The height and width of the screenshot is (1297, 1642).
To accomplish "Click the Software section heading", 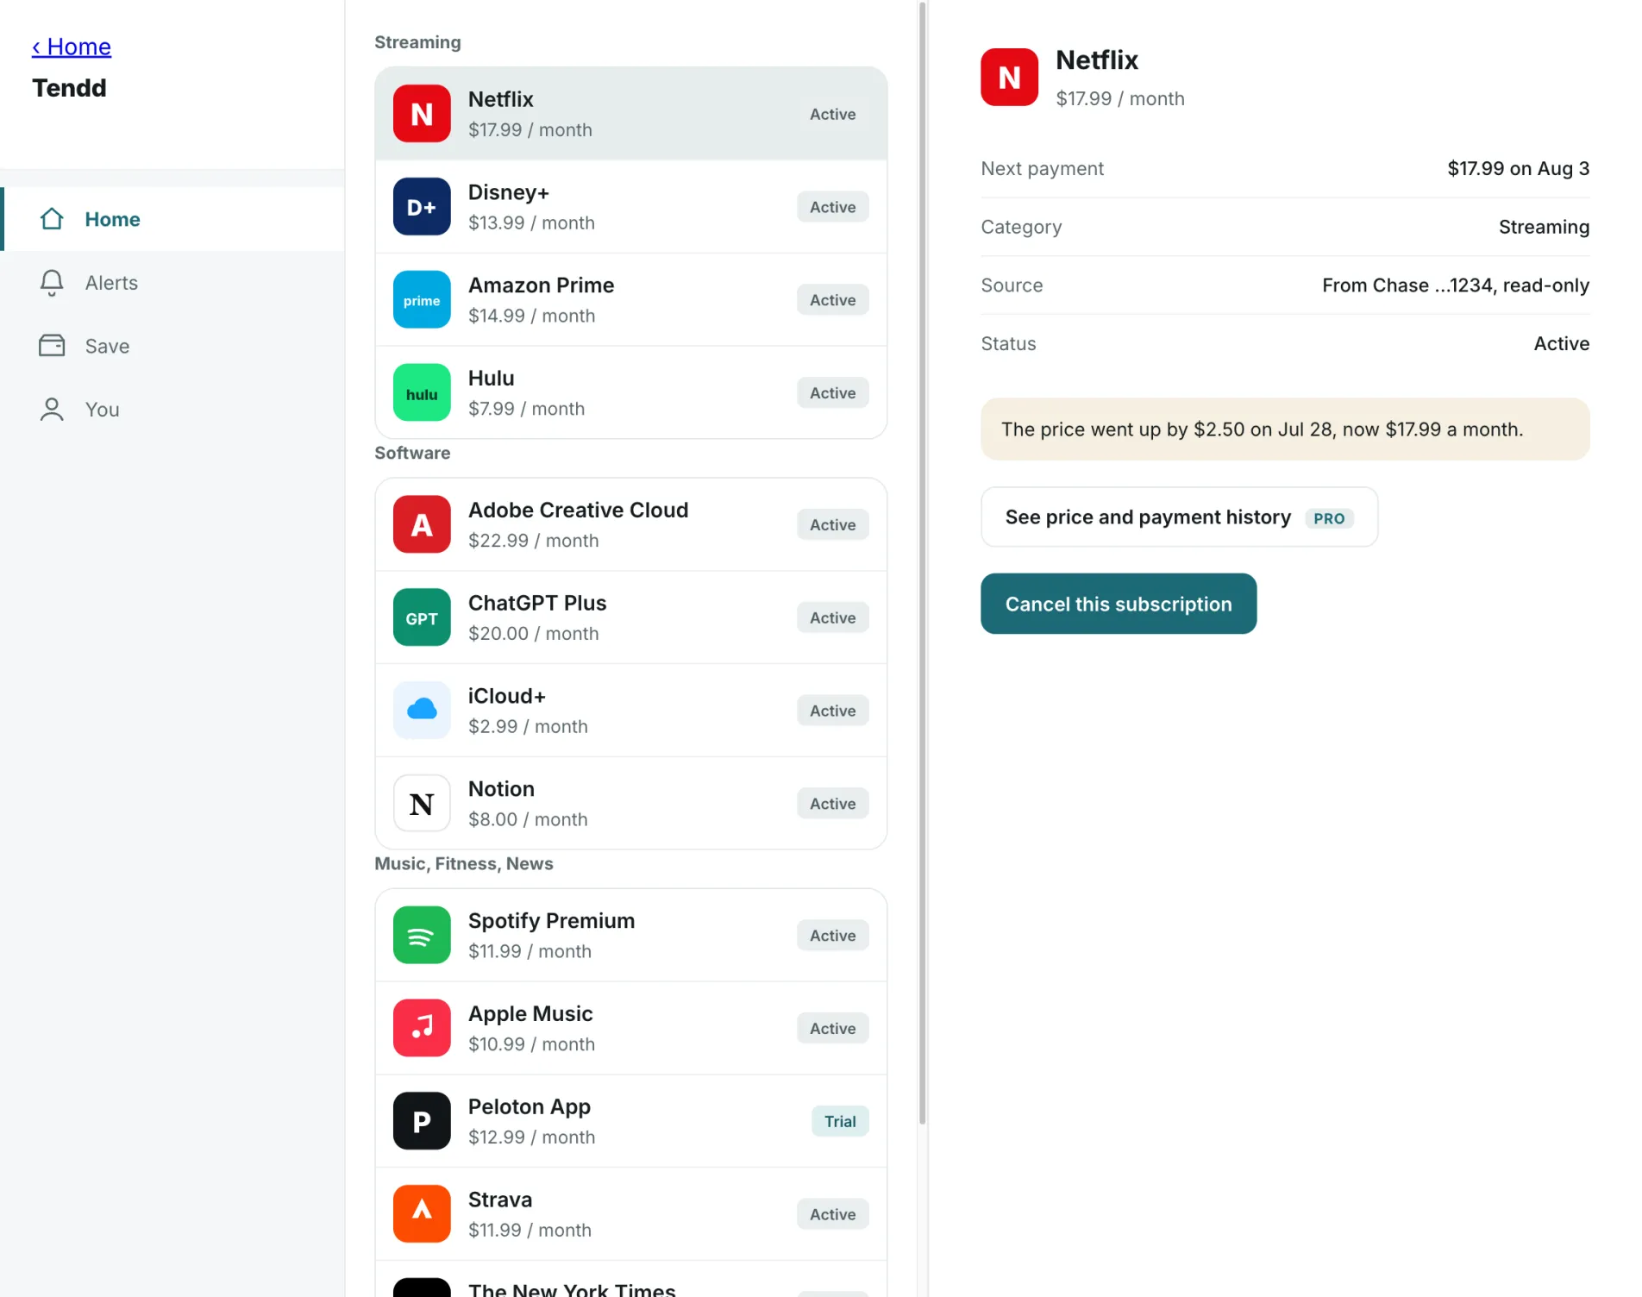I will (x=412, y=454).
